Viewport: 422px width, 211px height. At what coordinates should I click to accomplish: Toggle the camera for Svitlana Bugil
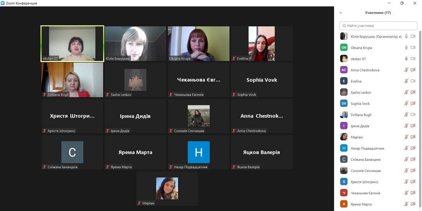tap(413, 115)
